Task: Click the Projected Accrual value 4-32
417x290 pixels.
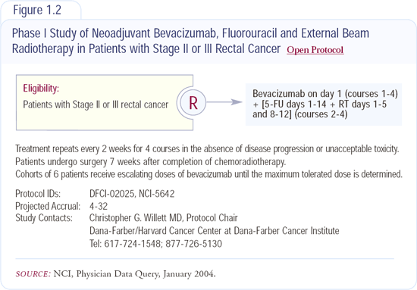Action: 99,206
